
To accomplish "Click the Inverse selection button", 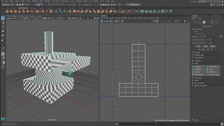I will [x=213, y=46].
